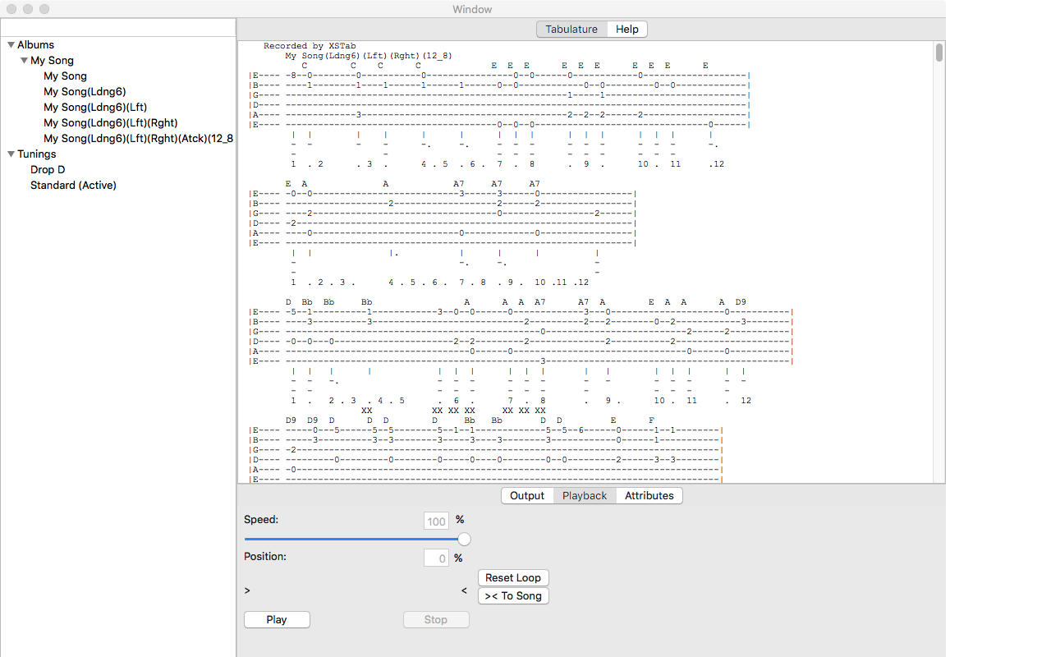
Task: Click the Speed slider handle
Action: coord(464,540)
